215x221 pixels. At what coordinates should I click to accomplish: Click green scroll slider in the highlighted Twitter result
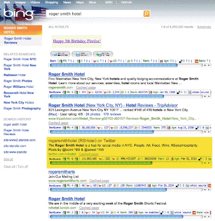pyautogui.click(x=101, y=163)
